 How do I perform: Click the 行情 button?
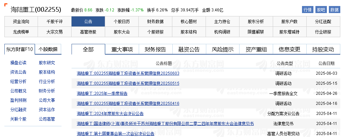coord(308,10)
